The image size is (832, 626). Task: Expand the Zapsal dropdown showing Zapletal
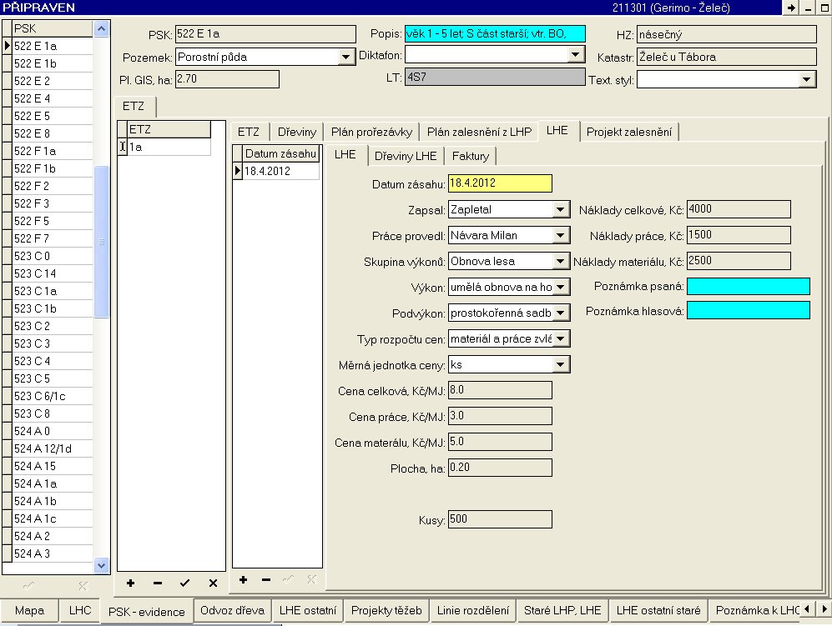[560, 210]
